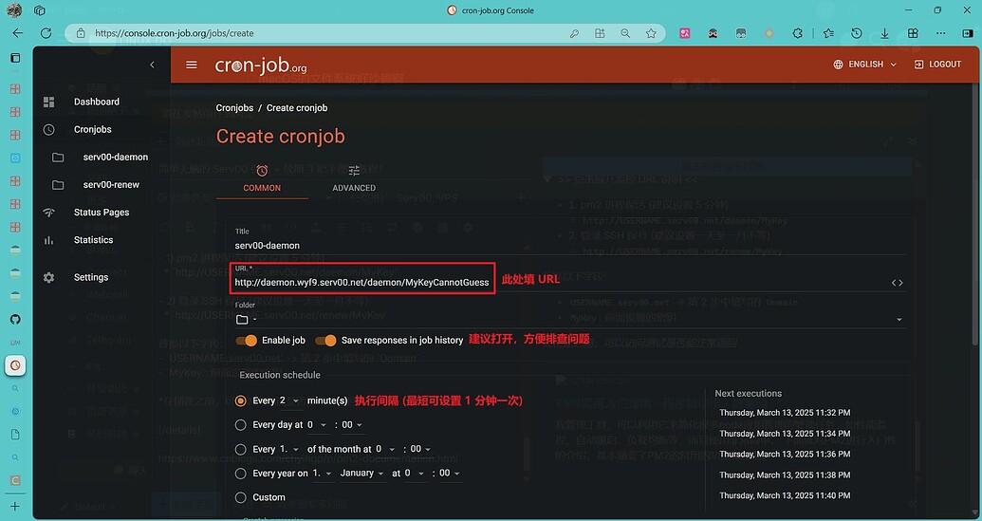The height and width of the screenshot is (521, 982).
Task: Open browser Settings and more (three dots)
Action: [940, 33]
